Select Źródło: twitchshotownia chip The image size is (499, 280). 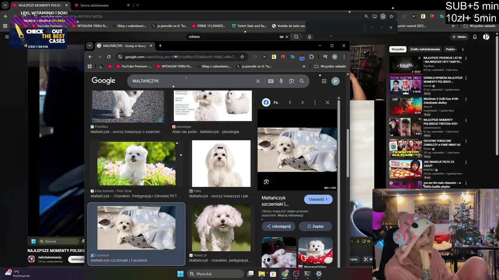[425, 49]
